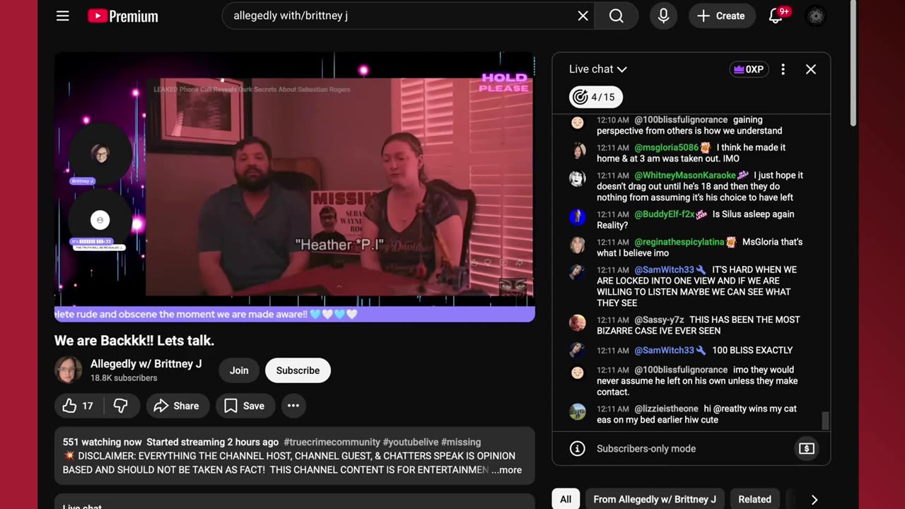
Task: Show next filter chips arrow
Action: [x=814, y=499]
